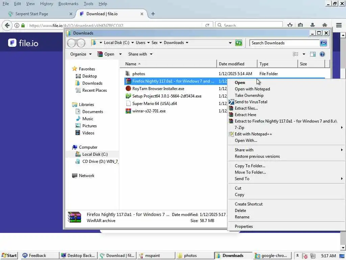
Task: Switch to google-chro... taskbar item
Action: tap(272, 256)
